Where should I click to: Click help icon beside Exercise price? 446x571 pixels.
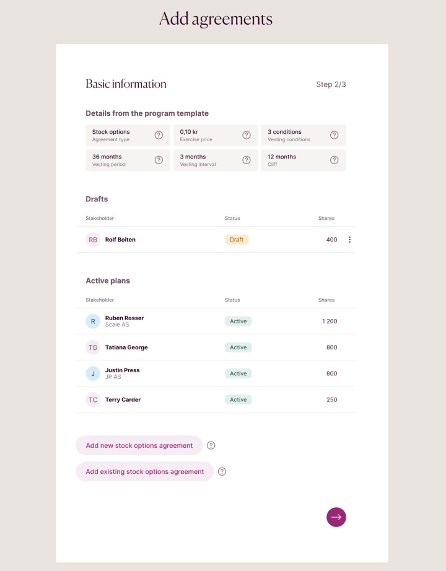(x=247, y=135)
